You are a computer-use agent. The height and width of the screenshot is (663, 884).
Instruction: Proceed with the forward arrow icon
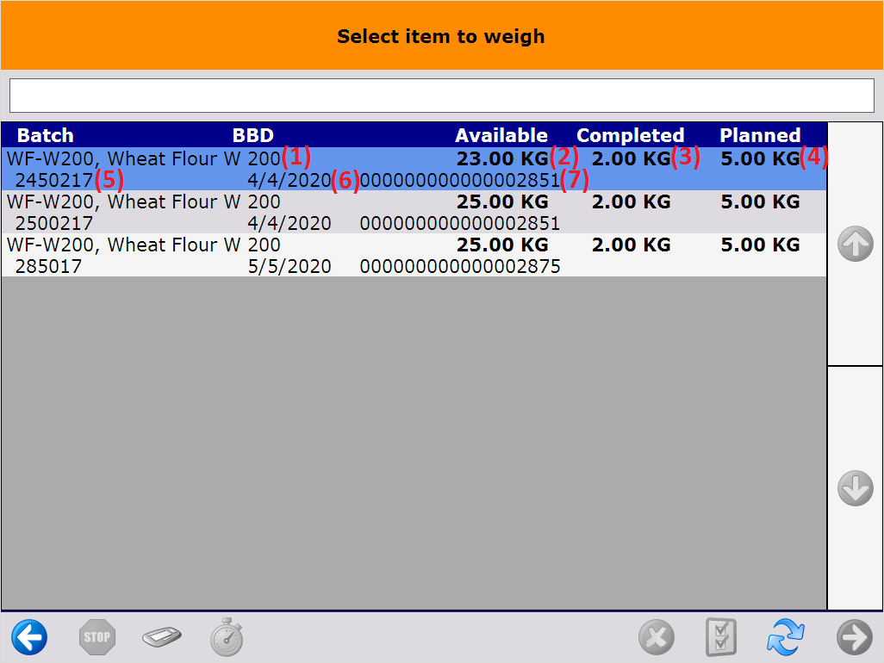point(854,638)
